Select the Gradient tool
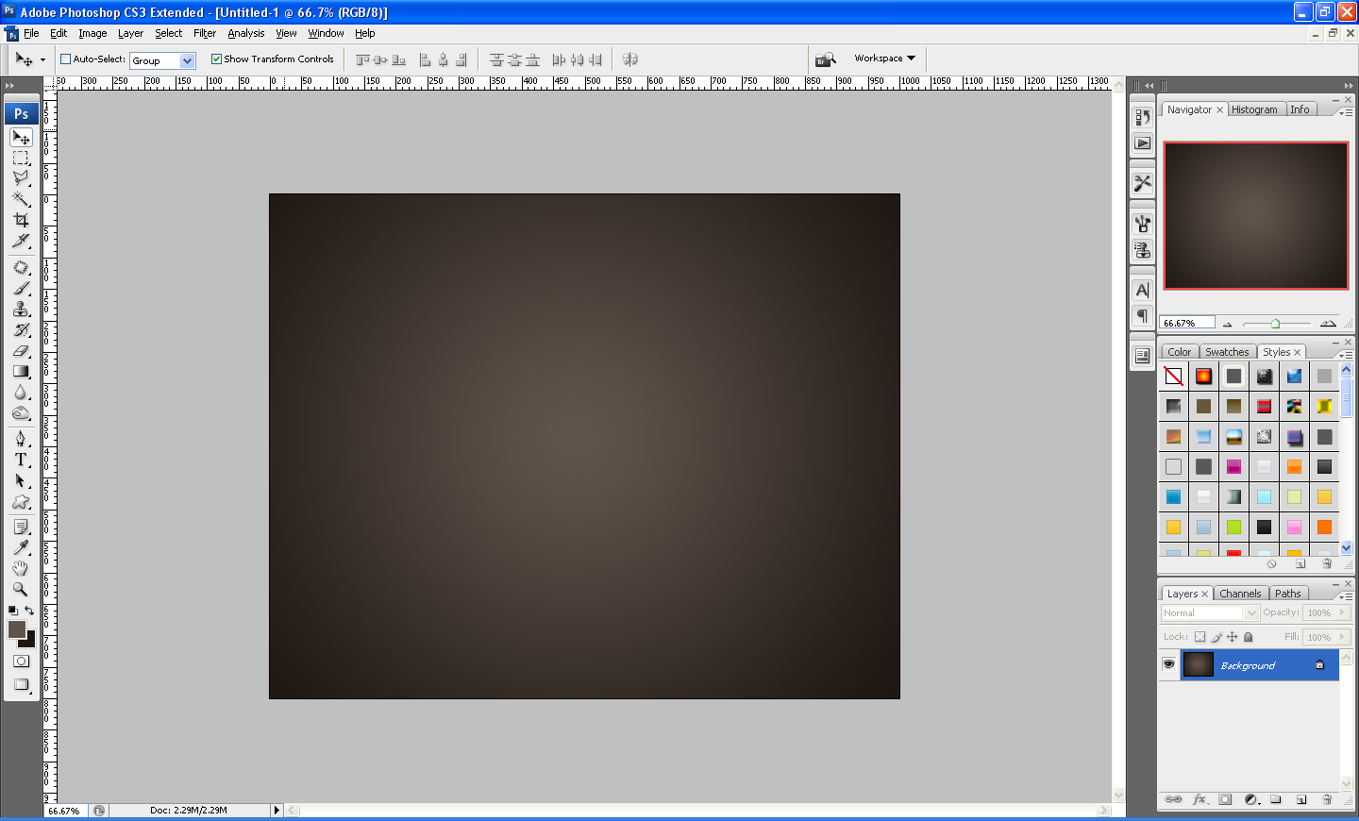 pos(21,372)
